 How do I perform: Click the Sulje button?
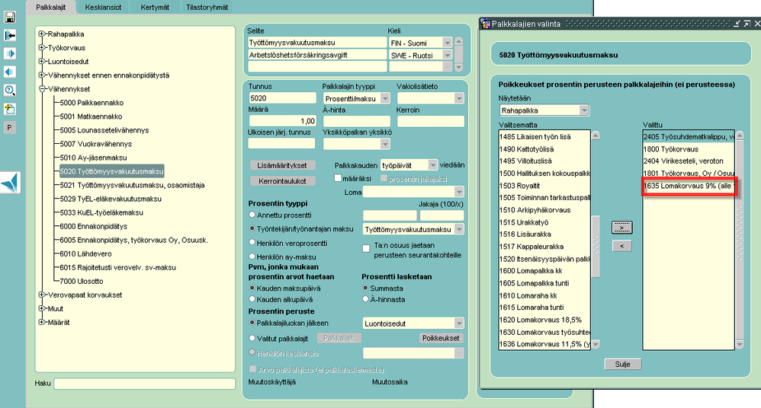coord(623,364)
